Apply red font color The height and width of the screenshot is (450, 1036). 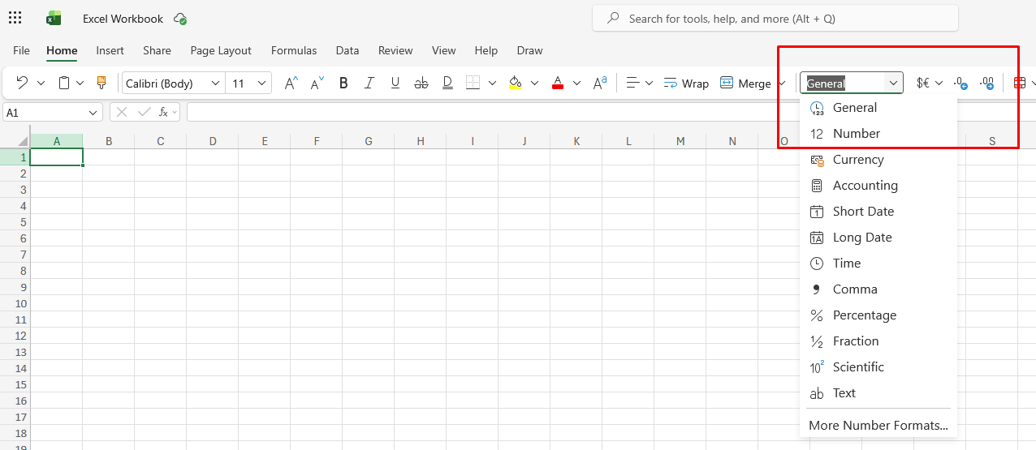[x=557, y=83]
